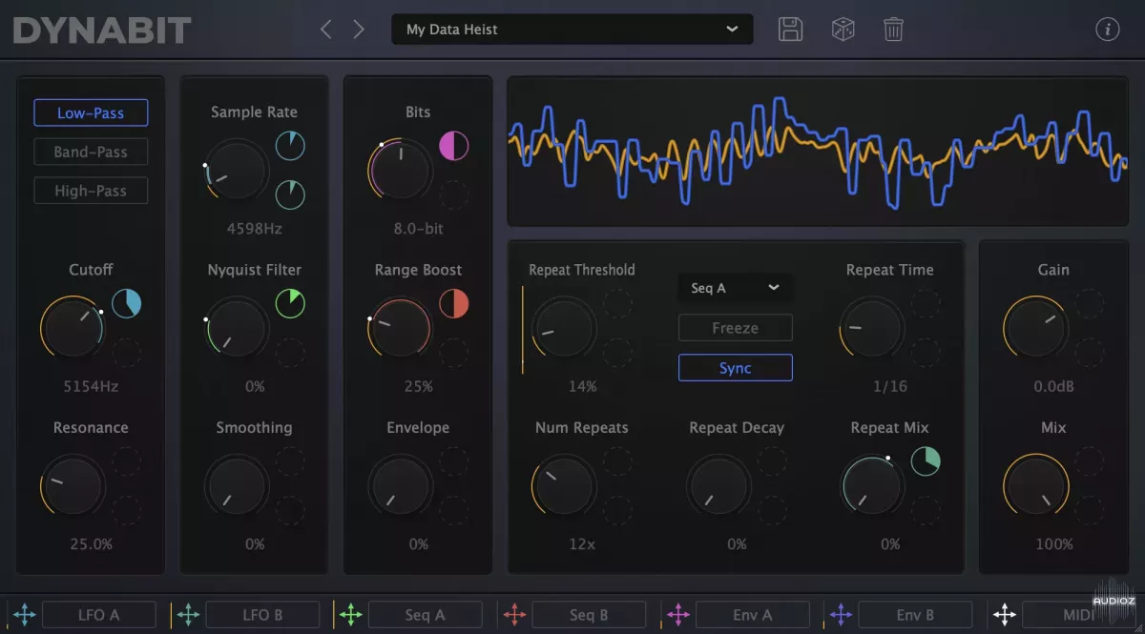Click the Repeat Decay knob
The width and height of the screenshot is (1145, 634).
point(719,485)
